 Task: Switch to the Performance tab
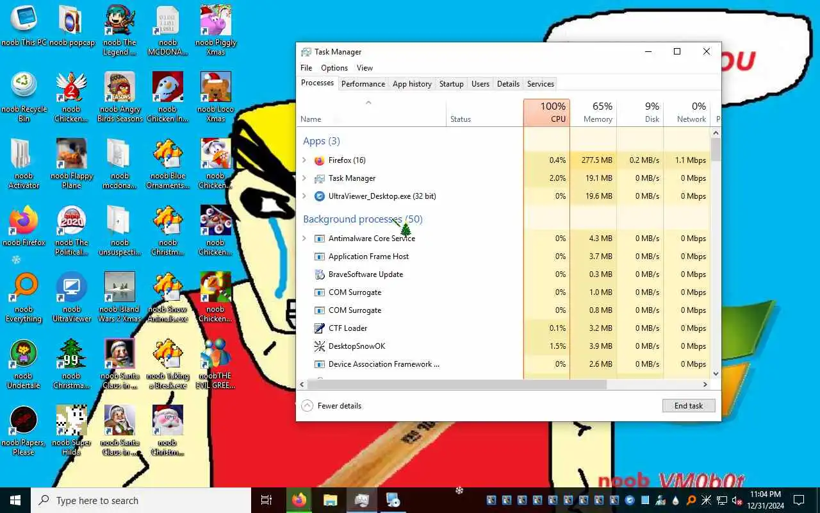point(363,84)
